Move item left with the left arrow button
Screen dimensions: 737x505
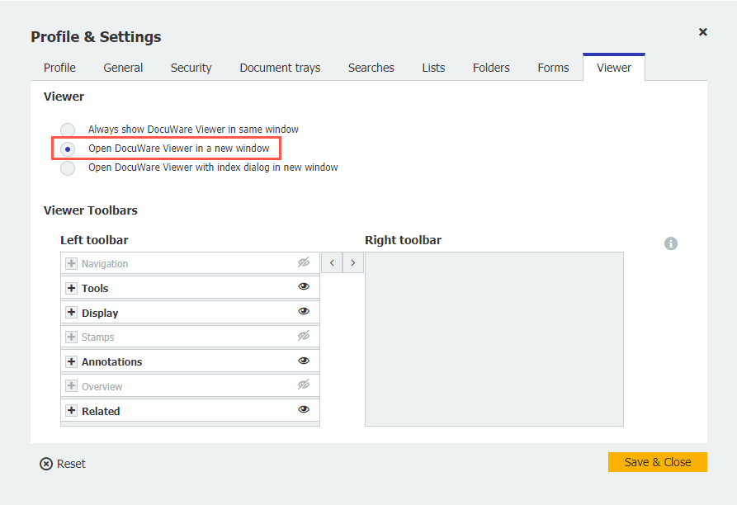(332, 263)
